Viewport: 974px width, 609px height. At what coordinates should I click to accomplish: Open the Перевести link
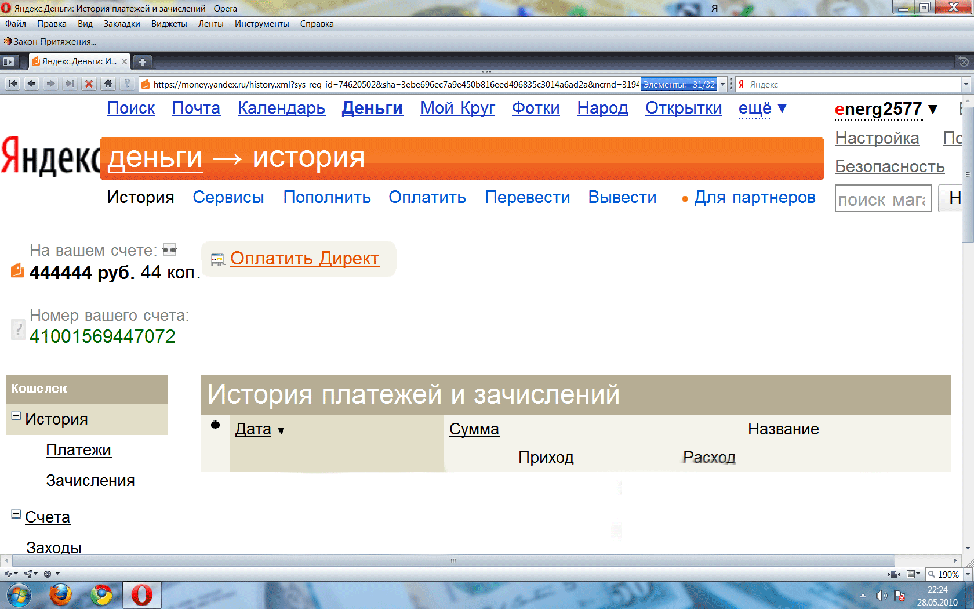[x=528, y=197]
